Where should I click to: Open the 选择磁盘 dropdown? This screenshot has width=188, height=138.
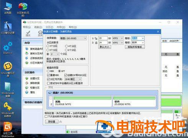pyautogui.click(x=73, y=38)
